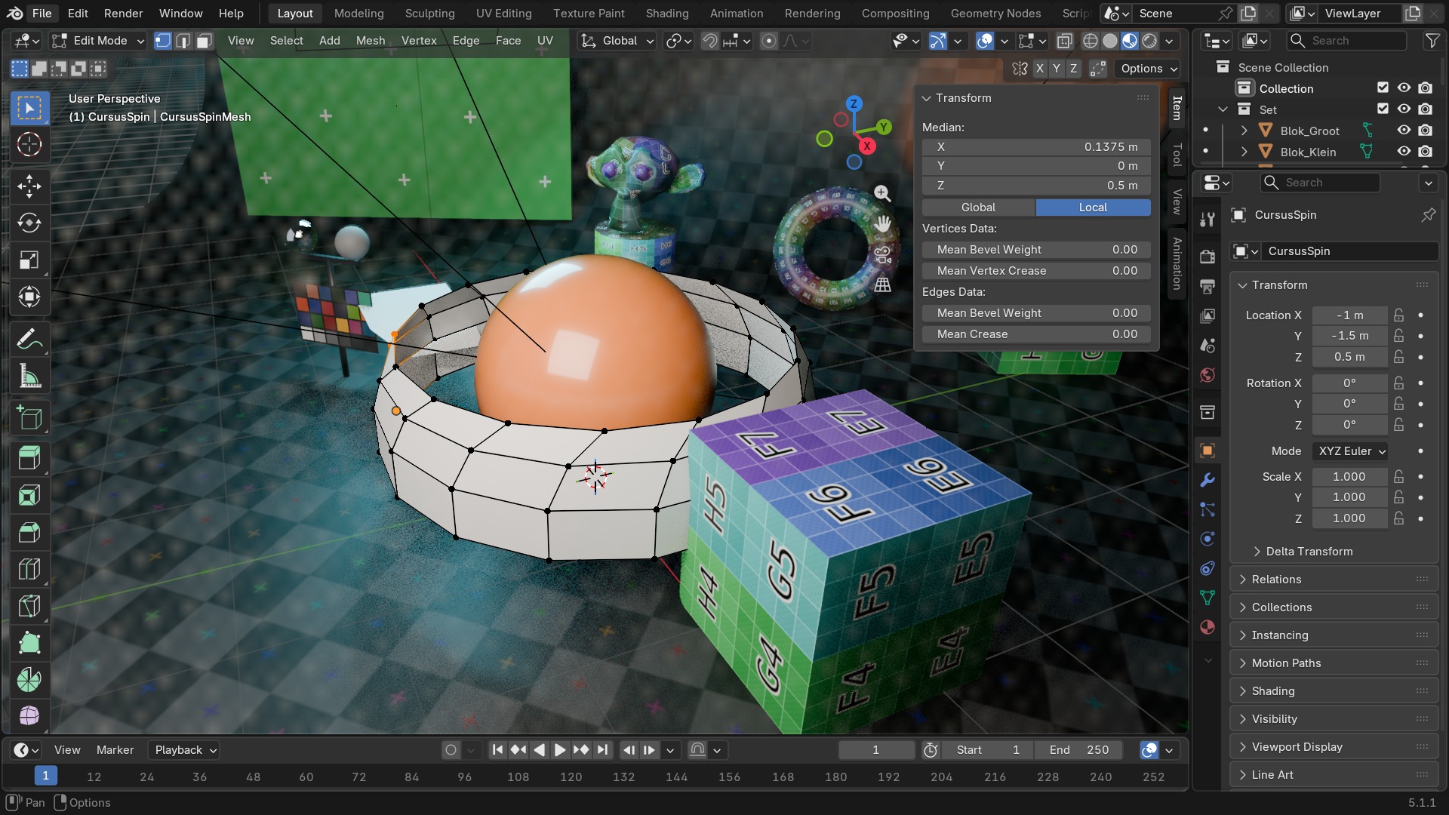Open the Edit Mode dropdown
This screenshot has height=815, width=1449.
click(x=97, y=41)
